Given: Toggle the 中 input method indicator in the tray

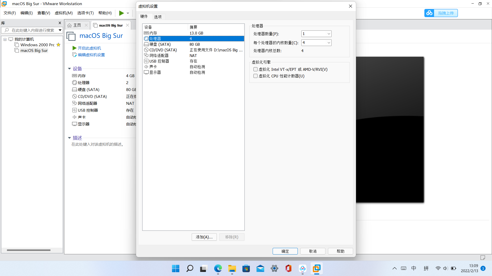Looking at the screenshot, I should pos(414,268).
